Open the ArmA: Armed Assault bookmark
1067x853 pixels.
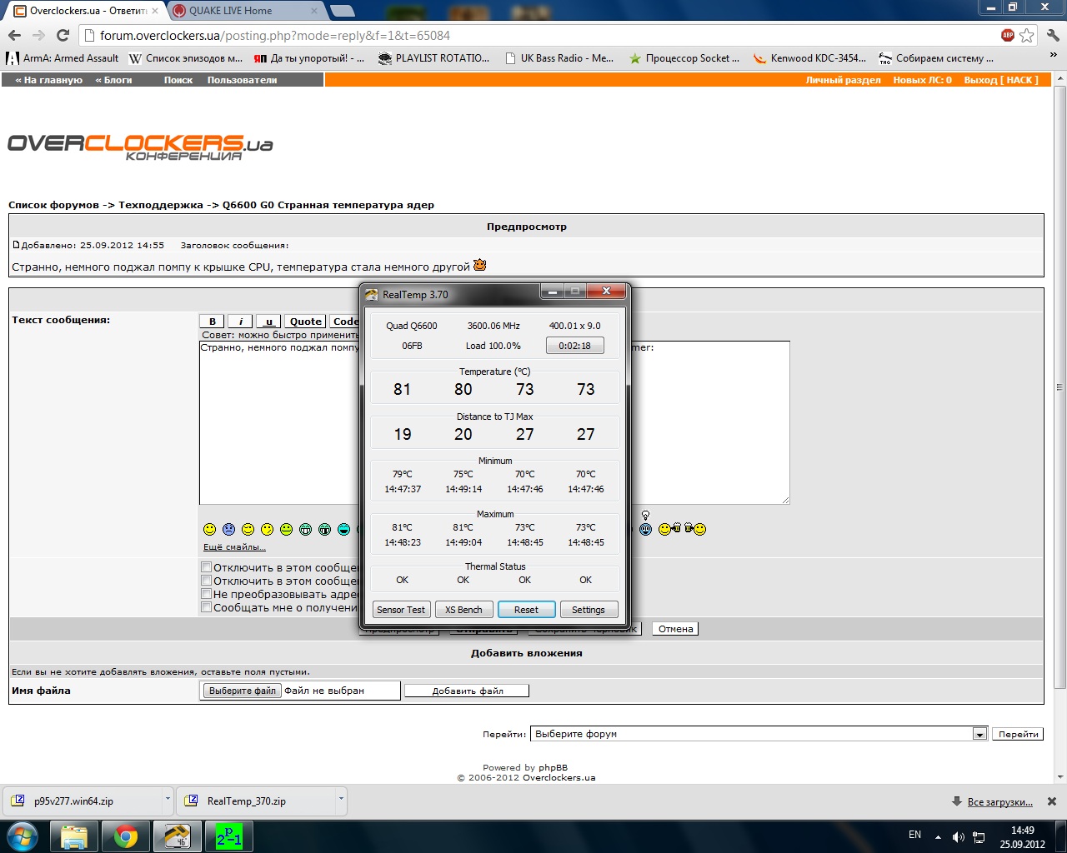tap(63, 58)
